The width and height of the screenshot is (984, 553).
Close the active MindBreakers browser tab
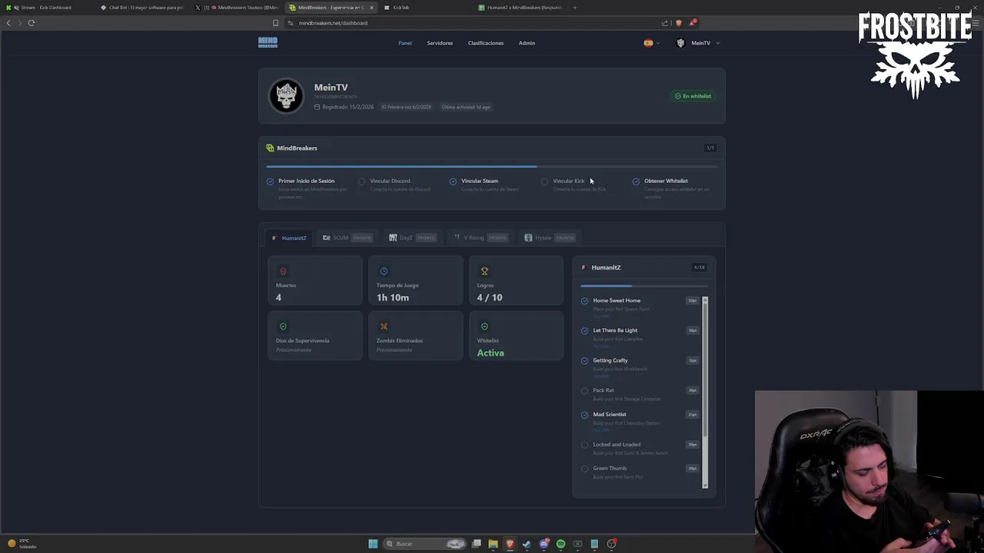tap(371, 8)
